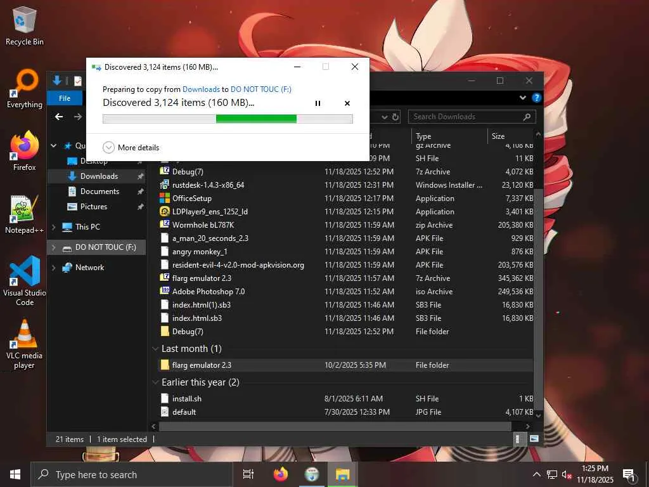The height and width of the screenshot is (487, 649).
Task: Click Adobe Photoshop 7.0 iso icon
Action: click(x=165, y=291)
